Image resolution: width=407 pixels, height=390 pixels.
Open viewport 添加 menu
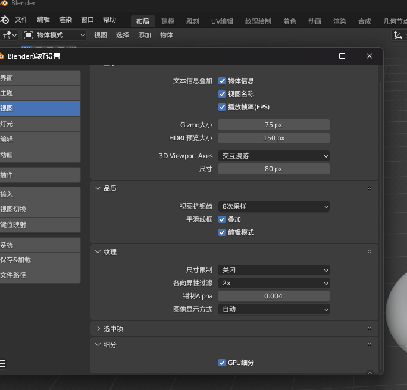(145, 35)
